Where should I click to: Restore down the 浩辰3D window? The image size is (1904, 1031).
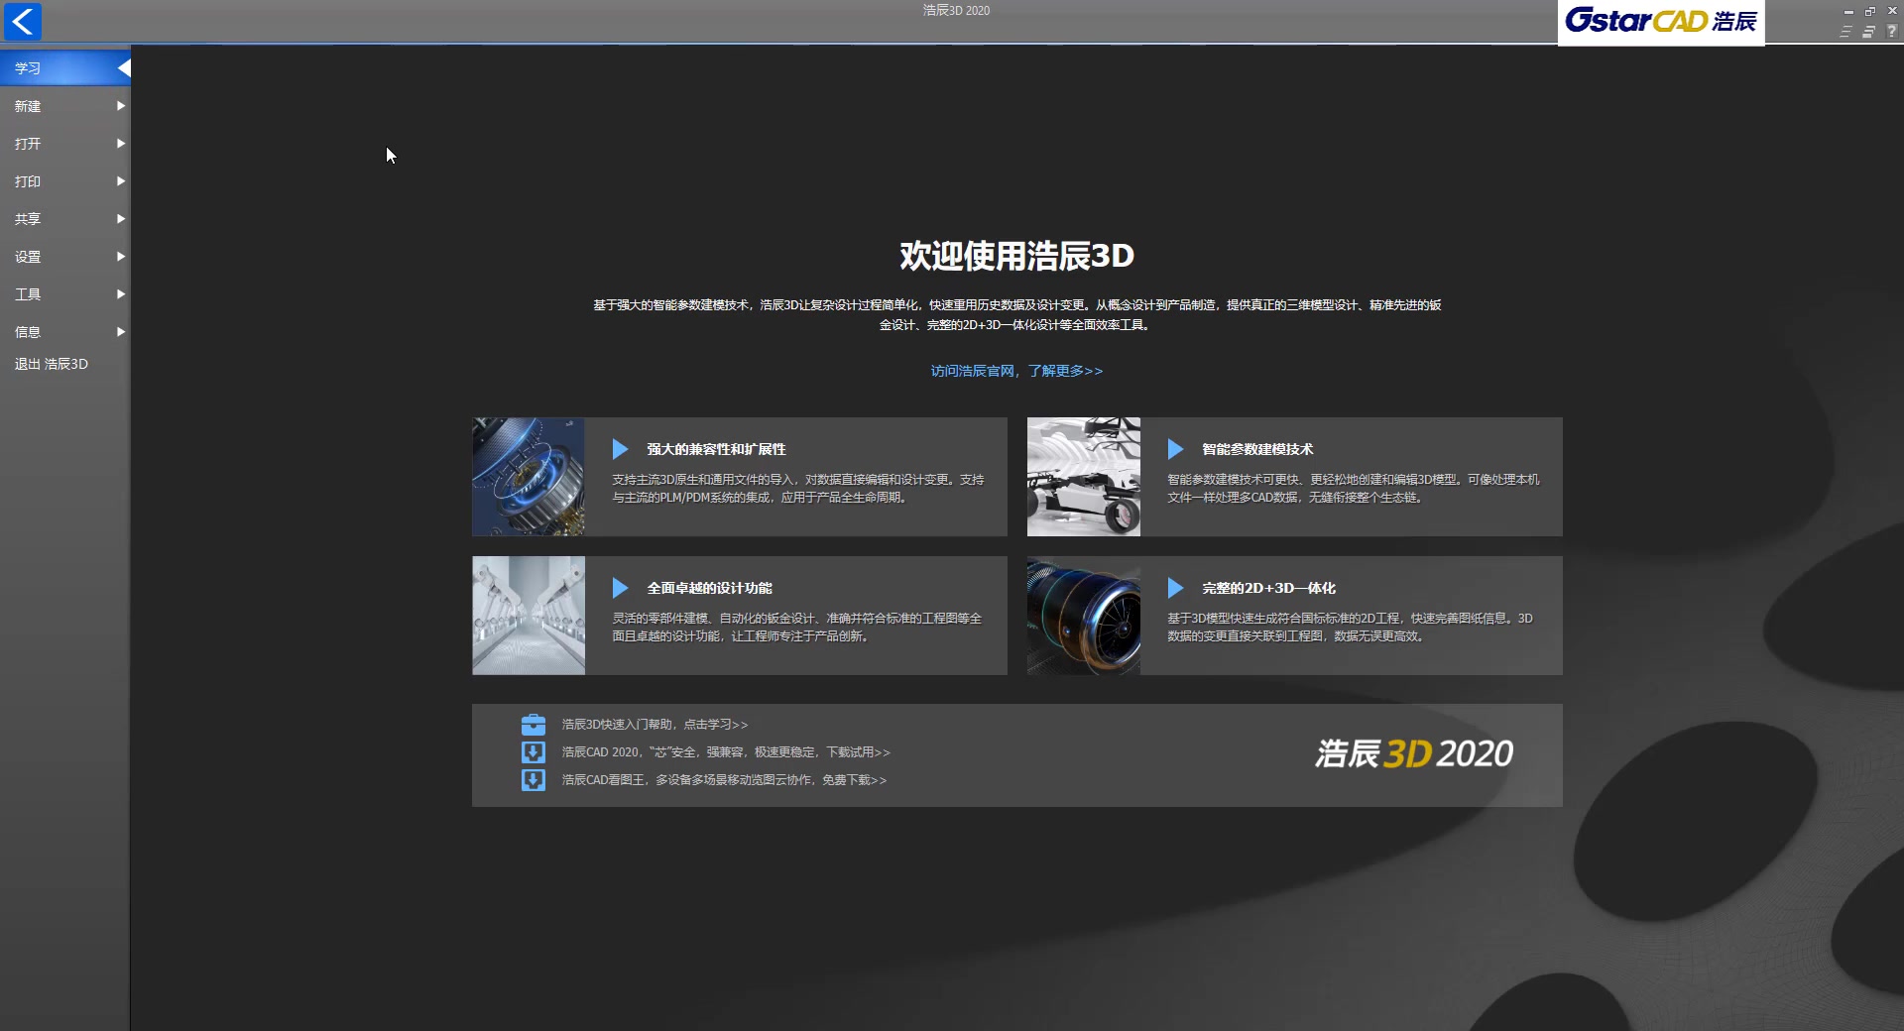click(1870, 11)
